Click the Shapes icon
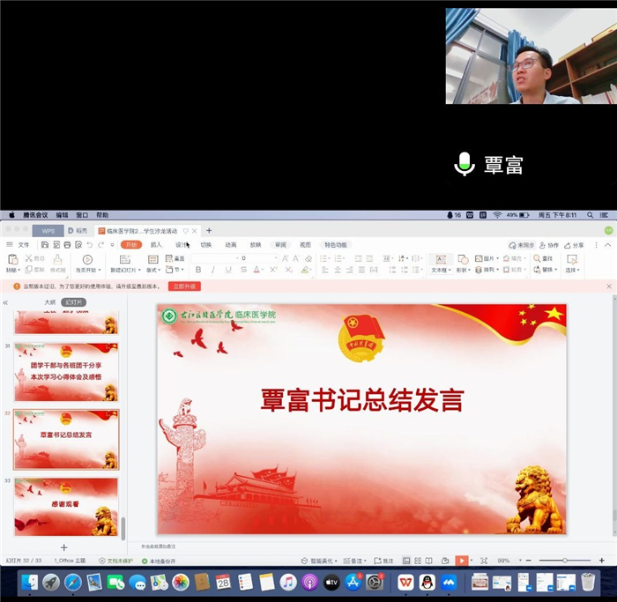617x602 pixels. (x=463, y=259)
